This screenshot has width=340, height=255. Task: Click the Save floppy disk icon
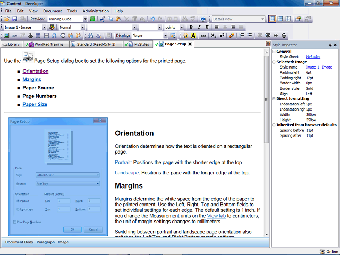click(14, 19)
